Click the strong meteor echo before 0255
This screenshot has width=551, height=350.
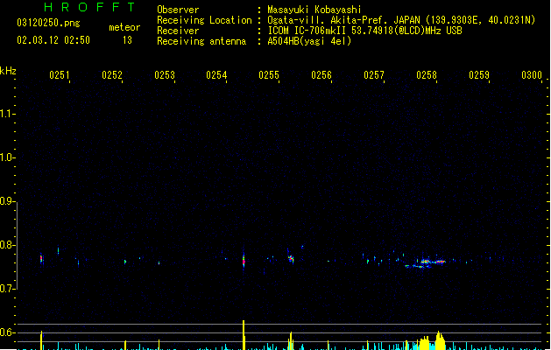[x=244, y=261]
